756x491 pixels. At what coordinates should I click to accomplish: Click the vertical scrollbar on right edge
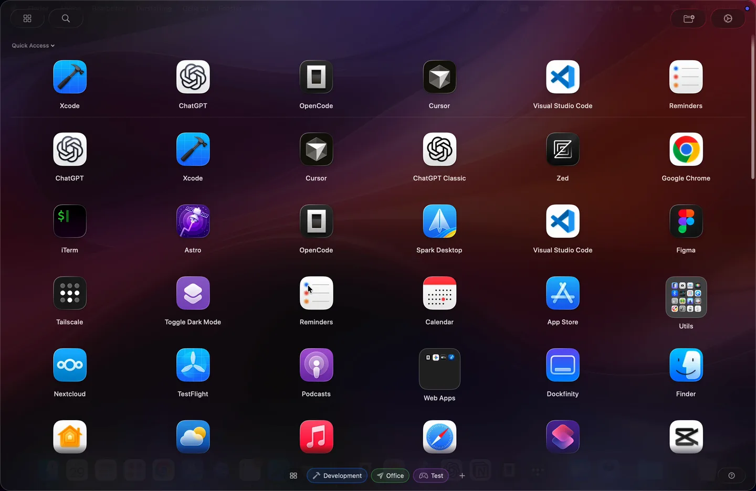(753, 108)
